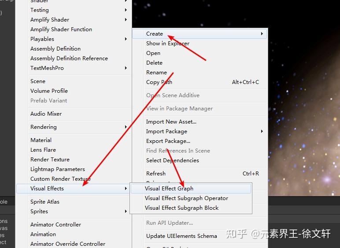Choose Delete from the context menu
This screenshot has height=248, width=340.
click(x=199, y=63)
